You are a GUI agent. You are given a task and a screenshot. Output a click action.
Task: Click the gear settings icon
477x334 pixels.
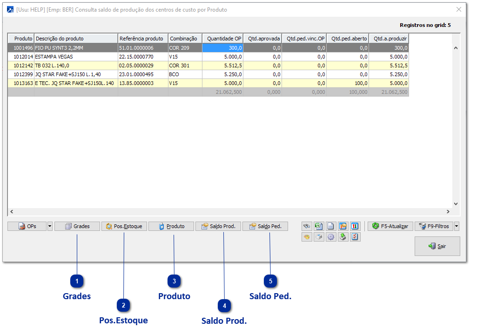coord(330,237)
